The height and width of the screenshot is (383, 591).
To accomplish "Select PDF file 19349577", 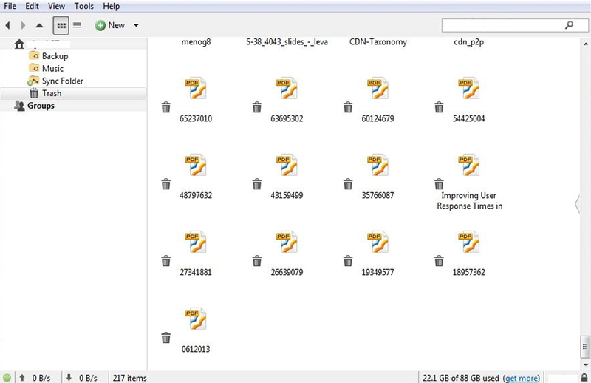I will 378,254.
